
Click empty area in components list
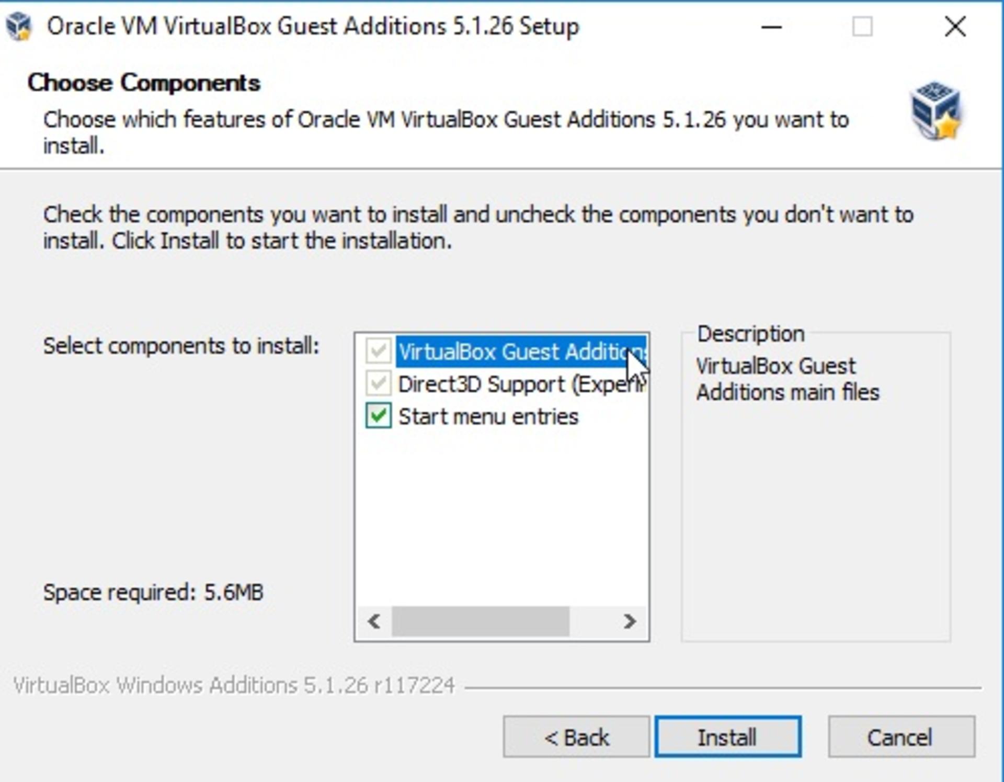tap(501, 518)
